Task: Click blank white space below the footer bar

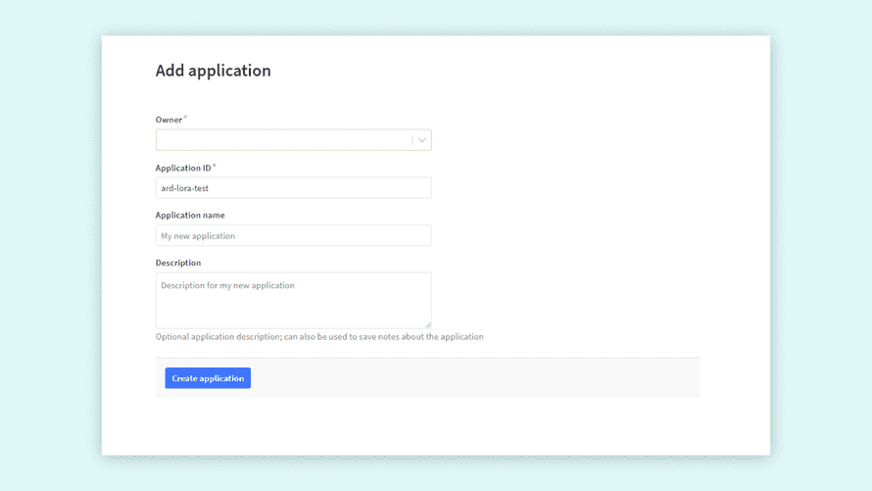Action: point(431,426)
